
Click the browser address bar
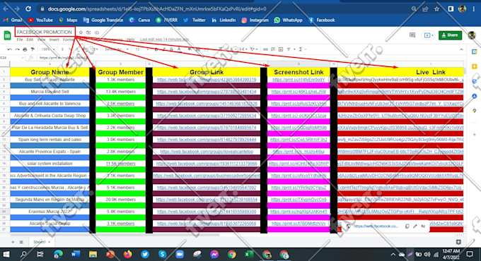227,9
